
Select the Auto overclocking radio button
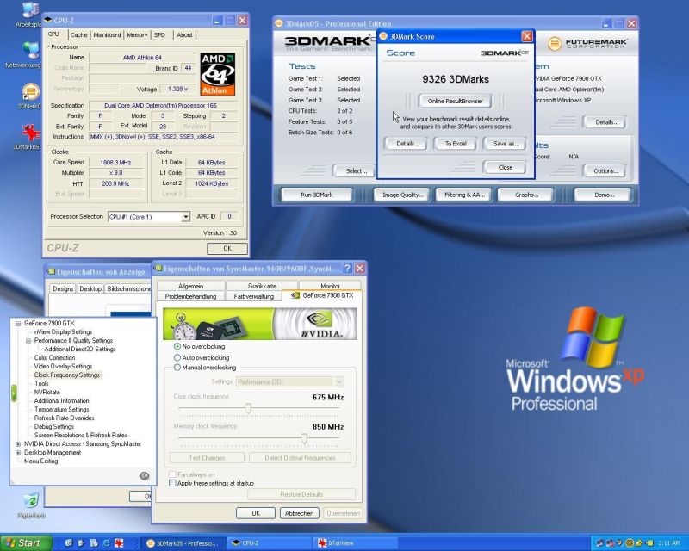pyautogui.click(x=177, y=357)
